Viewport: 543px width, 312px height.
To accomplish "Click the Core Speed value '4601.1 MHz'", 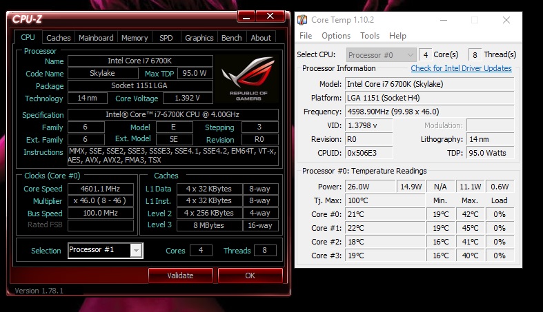I will (101, 189).
